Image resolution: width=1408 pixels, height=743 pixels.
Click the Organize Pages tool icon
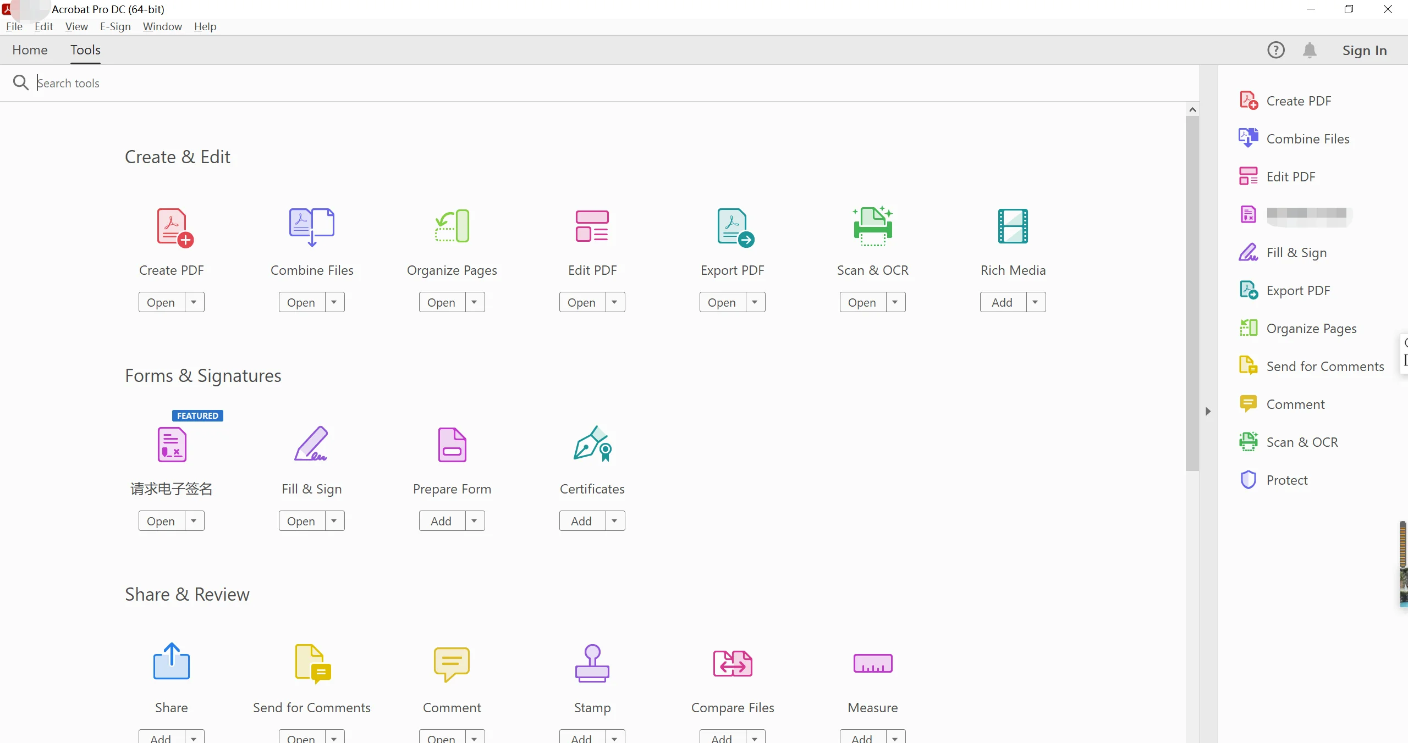click(452, 226)
